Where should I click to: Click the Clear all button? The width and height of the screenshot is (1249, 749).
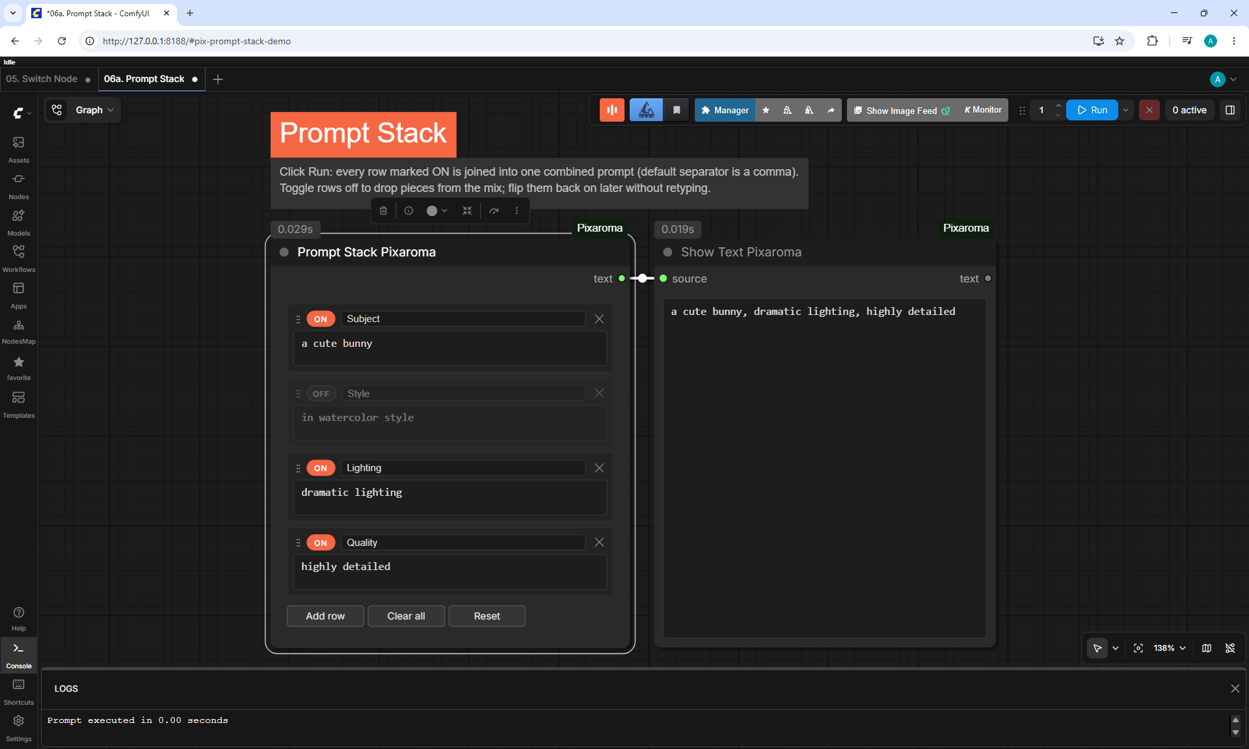406,616
